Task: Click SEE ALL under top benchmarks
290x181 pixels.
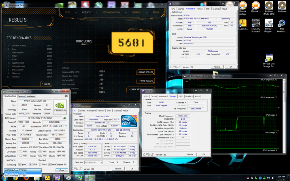Action: [46, 84]
